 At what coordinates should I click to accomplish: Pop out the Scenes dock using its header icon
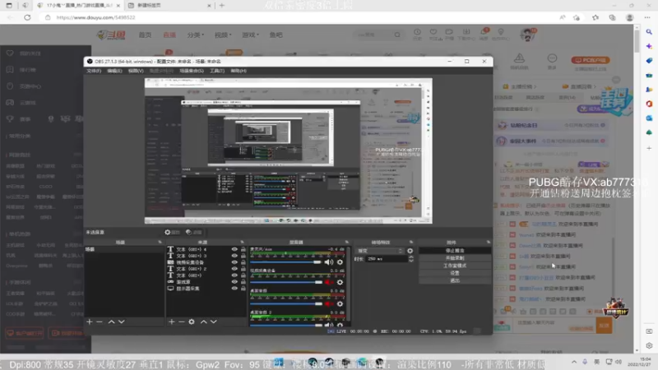160,242
